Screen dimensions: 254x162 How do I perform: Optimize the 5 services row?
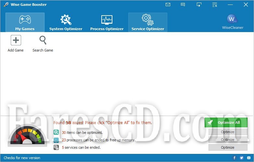click(x=228, y=147)
